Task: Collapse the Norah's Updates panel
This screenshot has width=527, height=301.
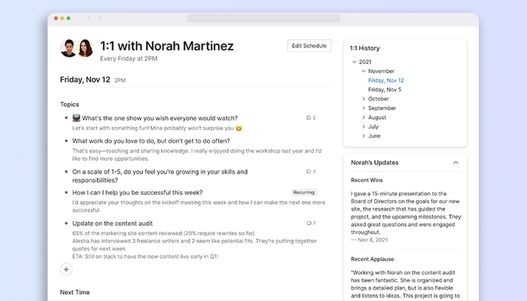Action: click(x=455, y=163)
